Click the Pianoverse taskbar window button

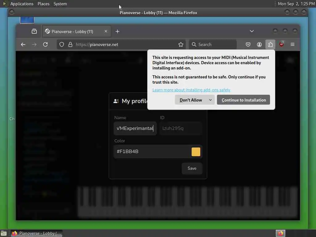pyautogui.click(x=36, y=233)
